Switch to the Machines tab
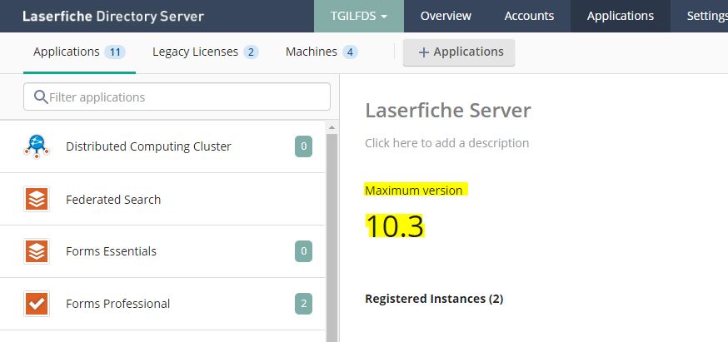 coord(321,52)
